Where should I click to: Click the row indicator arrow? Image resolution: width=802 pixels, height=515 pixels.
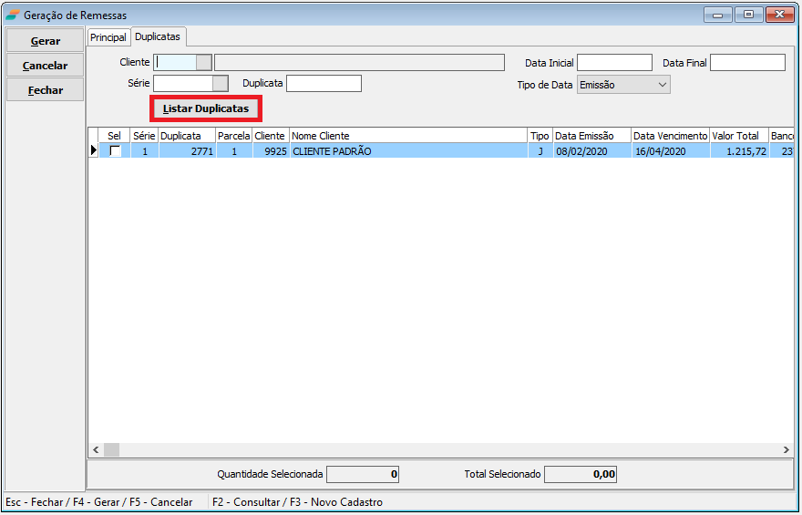tap(93, 151)
